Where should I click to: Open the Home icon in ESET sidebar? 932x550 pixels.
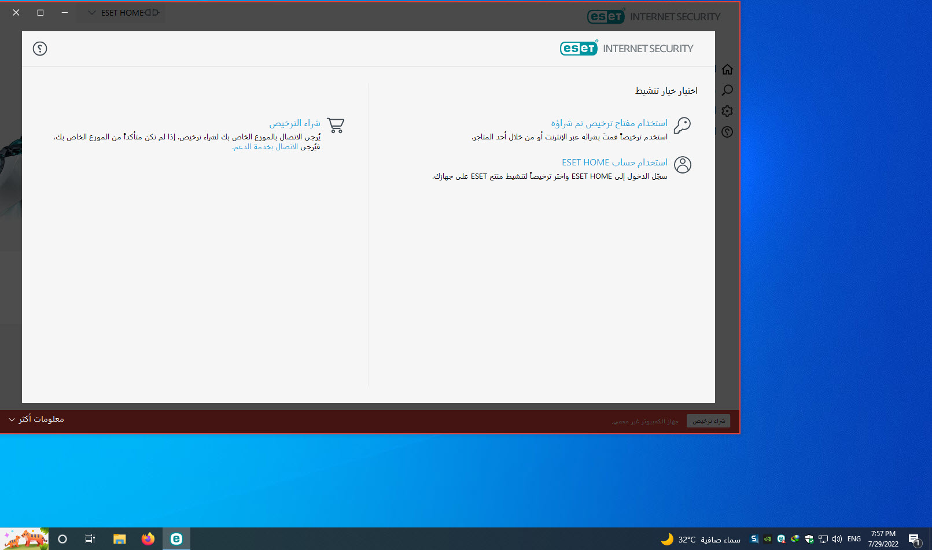point(727,69)
